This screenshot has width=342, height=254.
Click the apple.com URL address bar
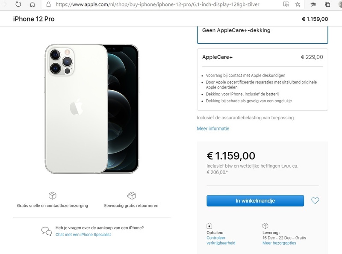pyautogui.click(x=162, y=5)
